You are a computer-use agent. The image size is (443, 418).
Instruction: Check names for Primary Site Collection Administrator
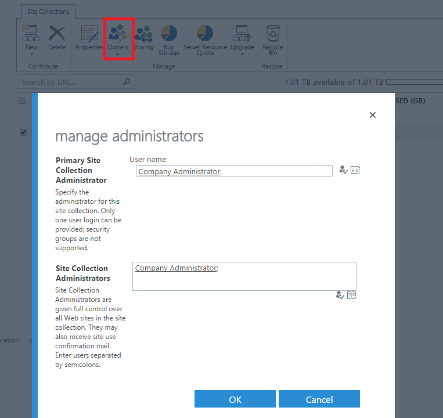[x=343, y=170]
